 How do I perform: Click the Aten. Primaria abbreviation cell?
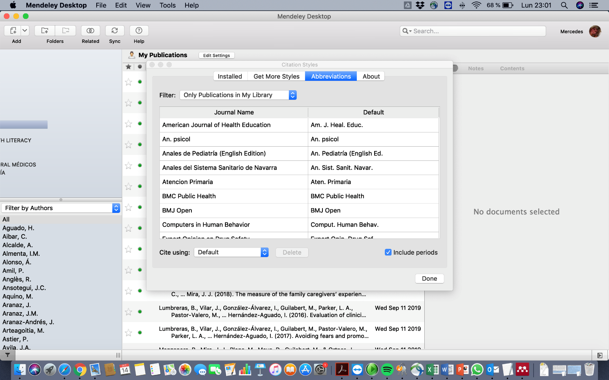click(373, 182)
